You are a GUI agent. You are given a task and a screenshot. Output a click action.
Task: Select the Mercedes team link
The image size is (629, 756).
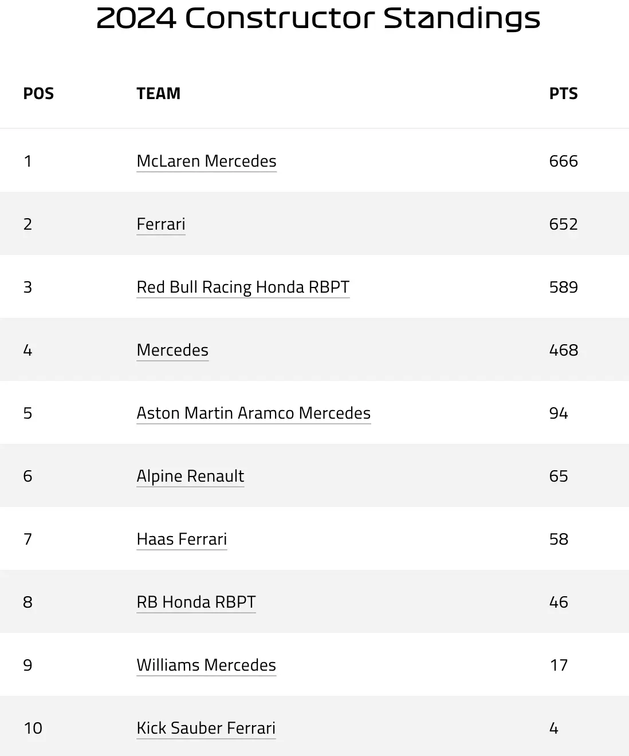(172, 350)
